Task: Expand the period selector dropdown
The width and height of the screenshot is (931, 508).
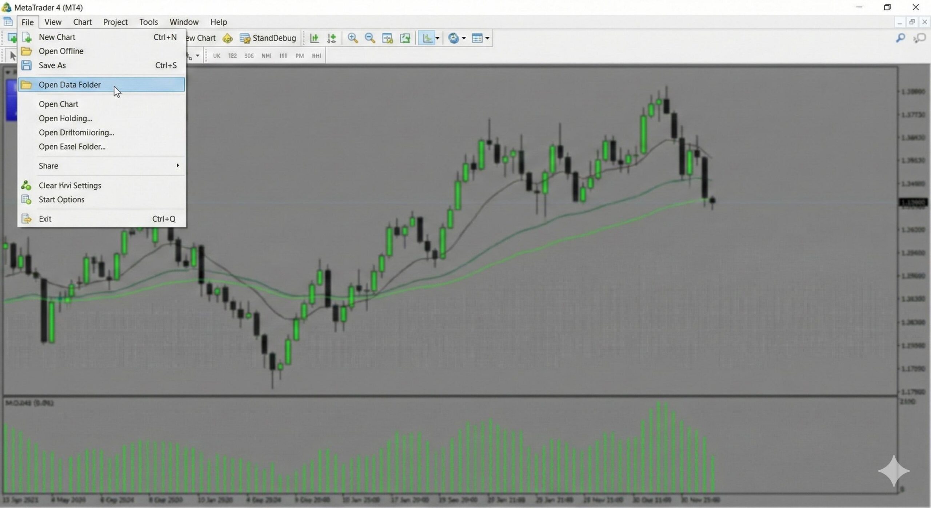Action: pyautogui.click(x=197, y=55)
